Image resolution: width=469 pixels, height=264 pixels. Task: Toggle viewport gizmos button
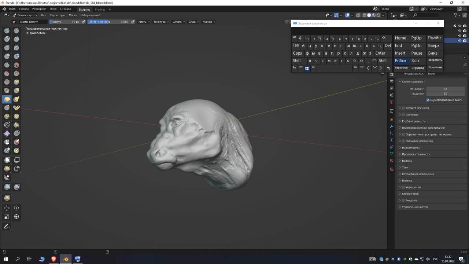336,15
